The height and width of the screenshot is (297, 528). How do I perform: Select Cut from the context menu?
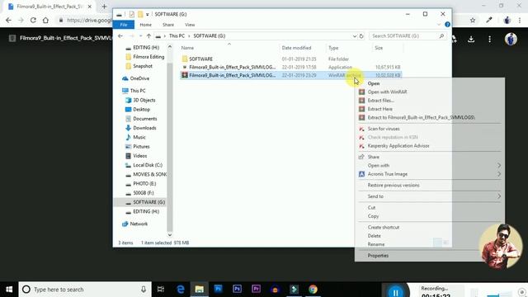click(371, 207)
